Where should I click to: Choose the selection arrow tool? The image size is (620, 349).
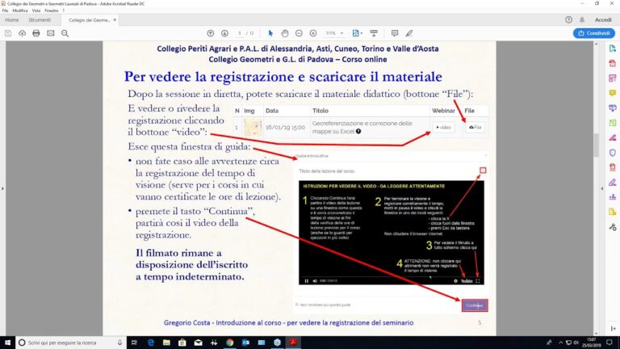[270, 33]
